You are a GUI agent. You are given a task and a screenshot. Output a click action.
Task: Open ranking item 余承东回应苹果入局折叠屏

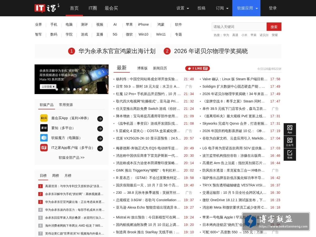click(x=75, y=218)
